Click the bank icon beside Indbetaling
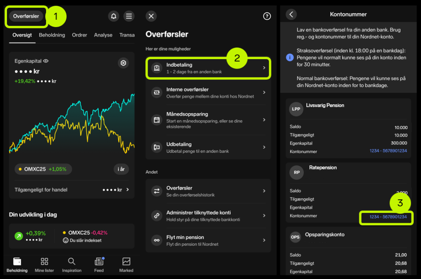Screen dimensions: 421x279 click(157, 68)
